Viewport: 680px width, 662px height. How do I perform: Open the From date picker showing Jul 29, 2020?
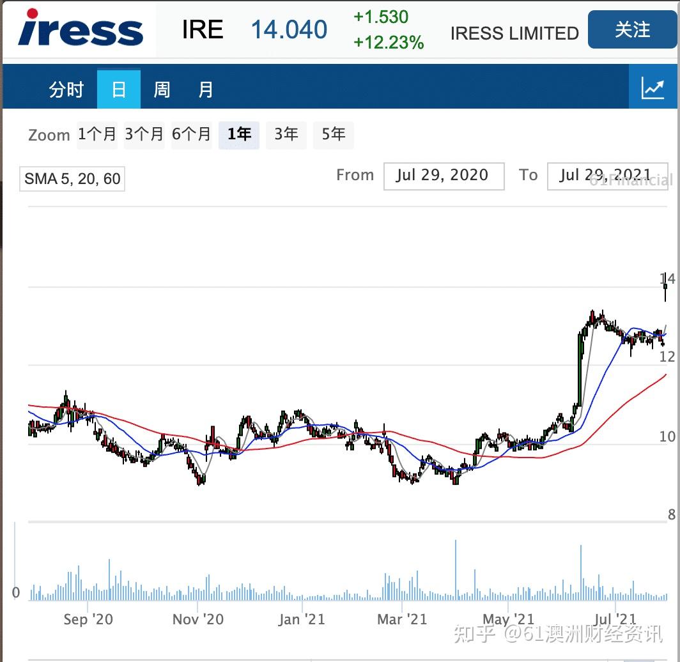point(444,176)
